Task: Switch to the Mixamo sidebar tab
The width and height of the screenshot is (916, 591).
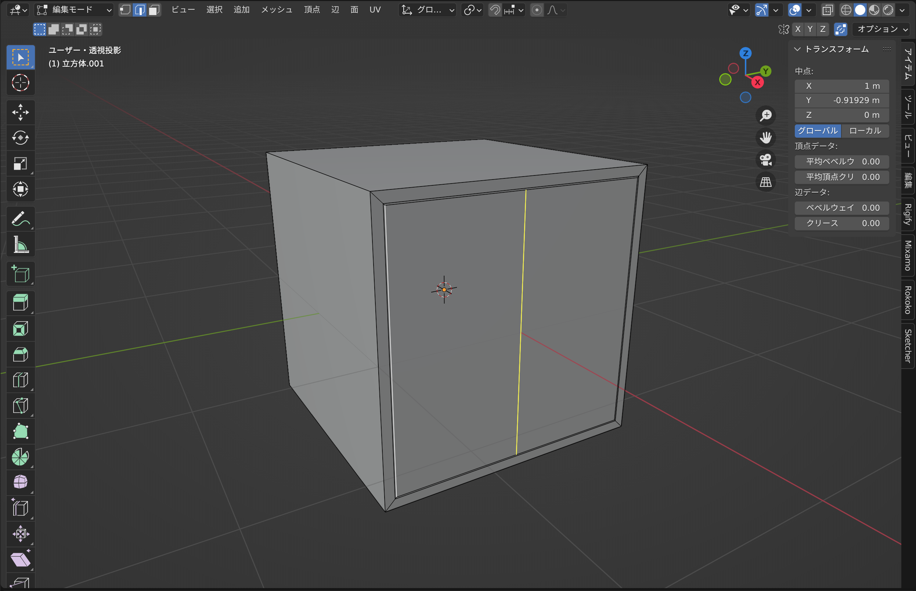Action: [908, 255]
